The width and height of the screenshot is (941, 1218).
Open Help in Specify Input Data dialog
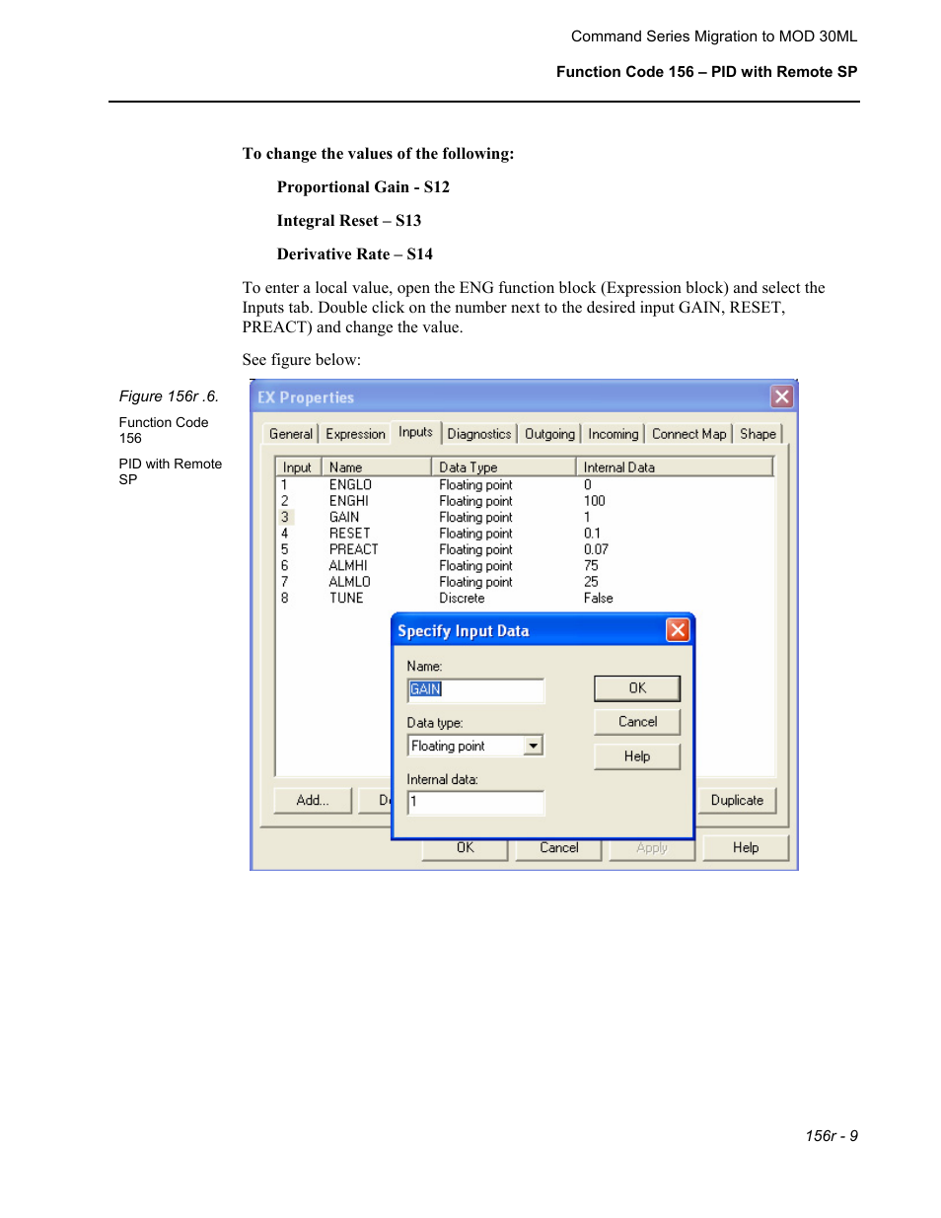coord(637,756)
